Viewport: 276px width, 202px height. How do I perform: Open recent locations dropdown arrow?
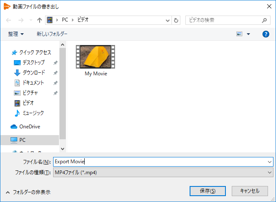[x=31, y=20]
